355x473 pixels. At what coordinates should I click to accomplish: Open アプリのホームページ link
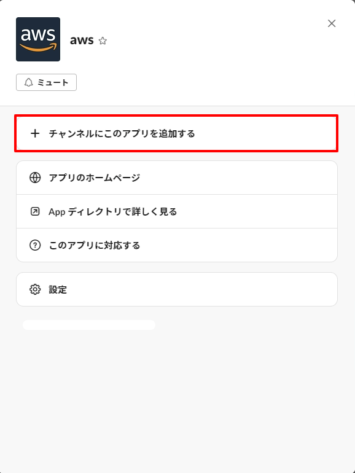[x=177, y=178]
